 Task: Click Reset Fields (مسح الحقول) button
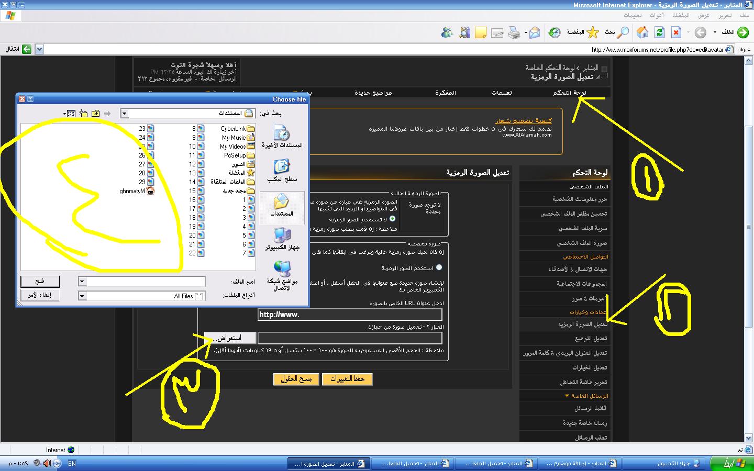(297, 379)
